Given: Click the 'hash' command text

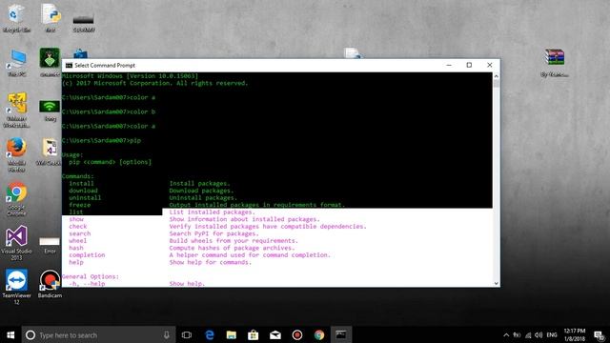Looking at the screenshot, I should tap(76, 248).
